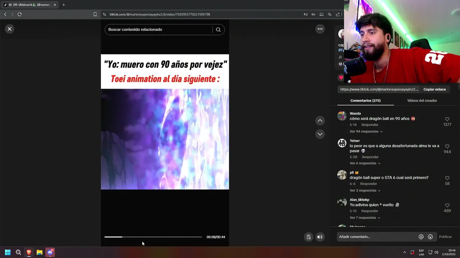The height and width of the screenshot is (258, 460).
Task: Click the share page icon in toolbar
Action: 338,14
